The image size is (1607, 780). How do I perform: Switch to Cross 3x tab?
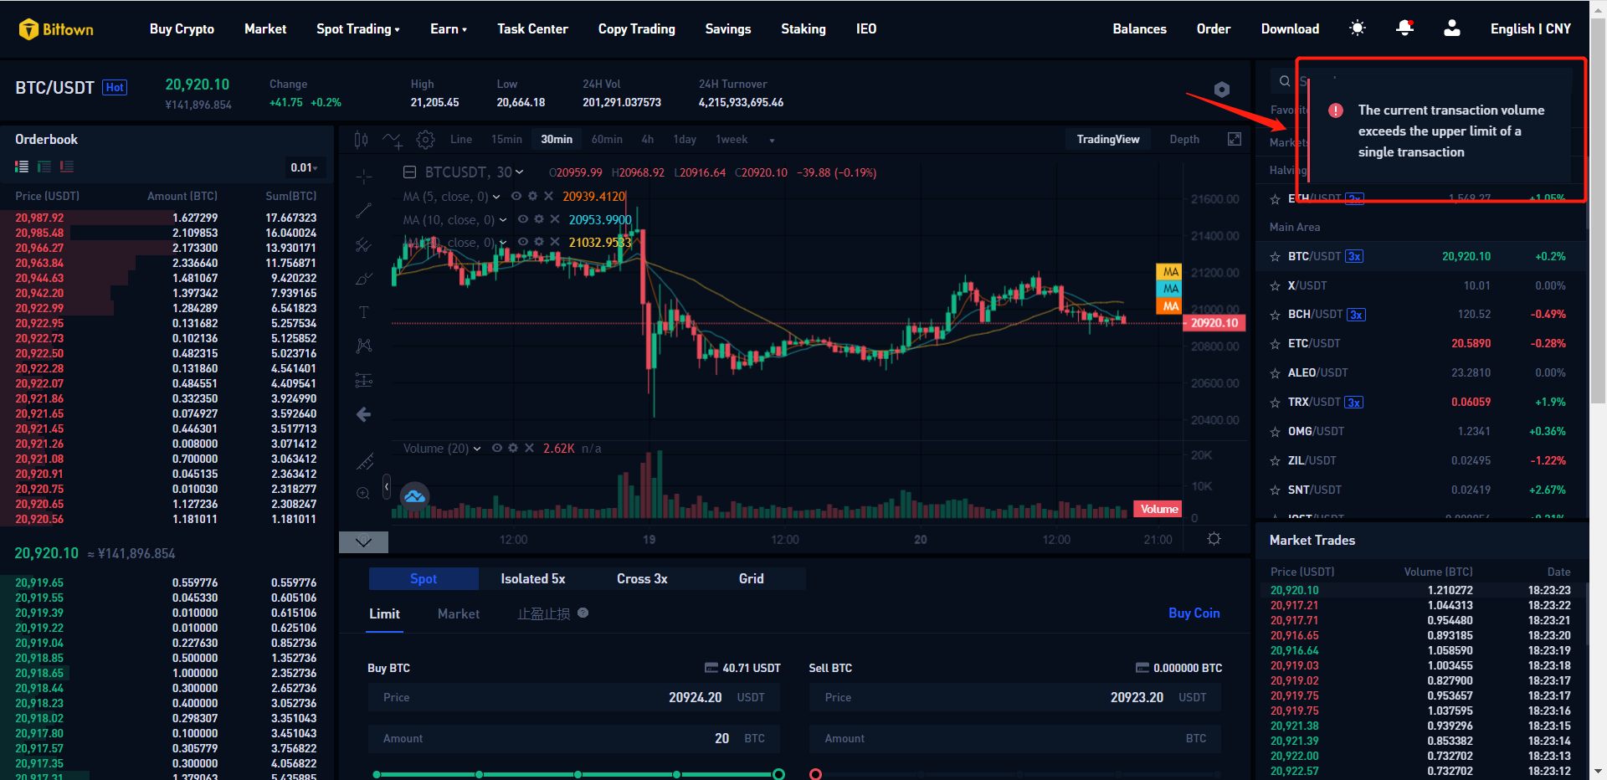(642, 578)
